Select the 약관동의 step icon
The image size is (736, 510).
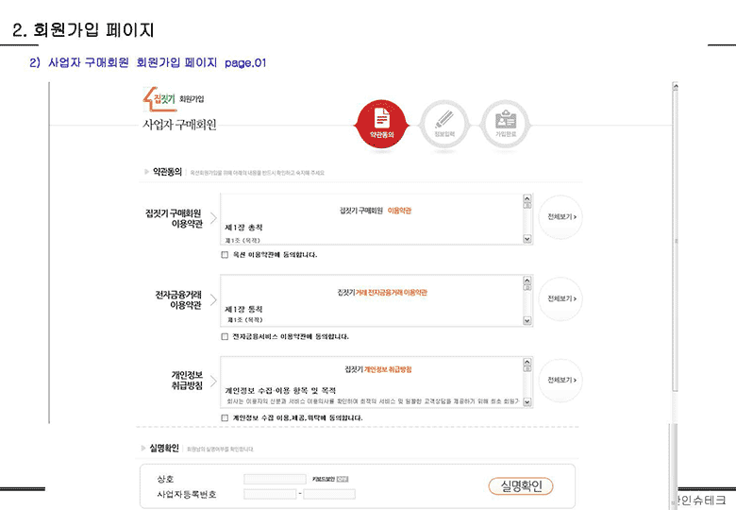tap(381, 123)
